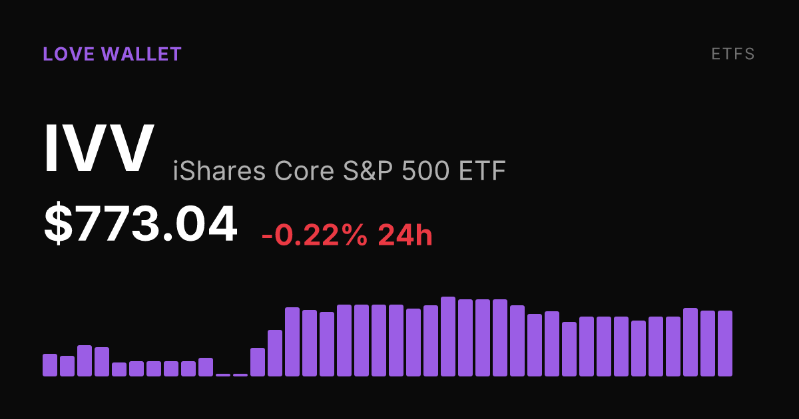Click the second-to-last chart bar
This screenshot has width=799, height=419.
708,343
